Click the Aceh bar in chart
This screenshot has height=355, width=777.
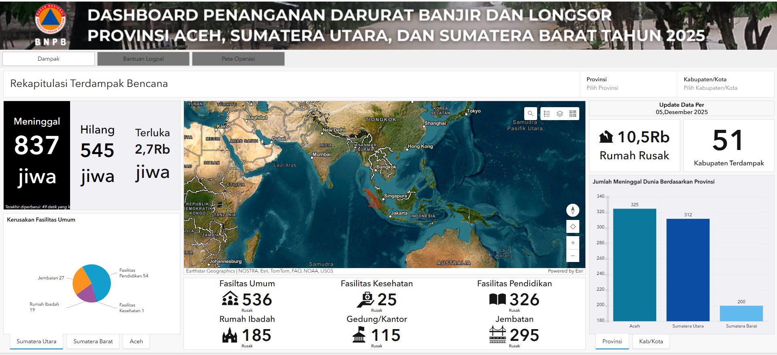(x=634, y=265)
